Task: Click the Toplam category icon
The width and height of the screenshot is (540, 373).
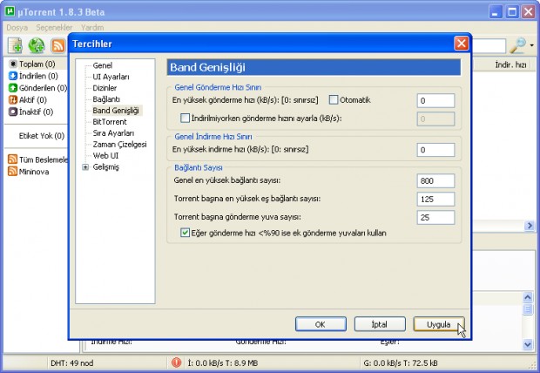Action: click(x=13, y=64)
